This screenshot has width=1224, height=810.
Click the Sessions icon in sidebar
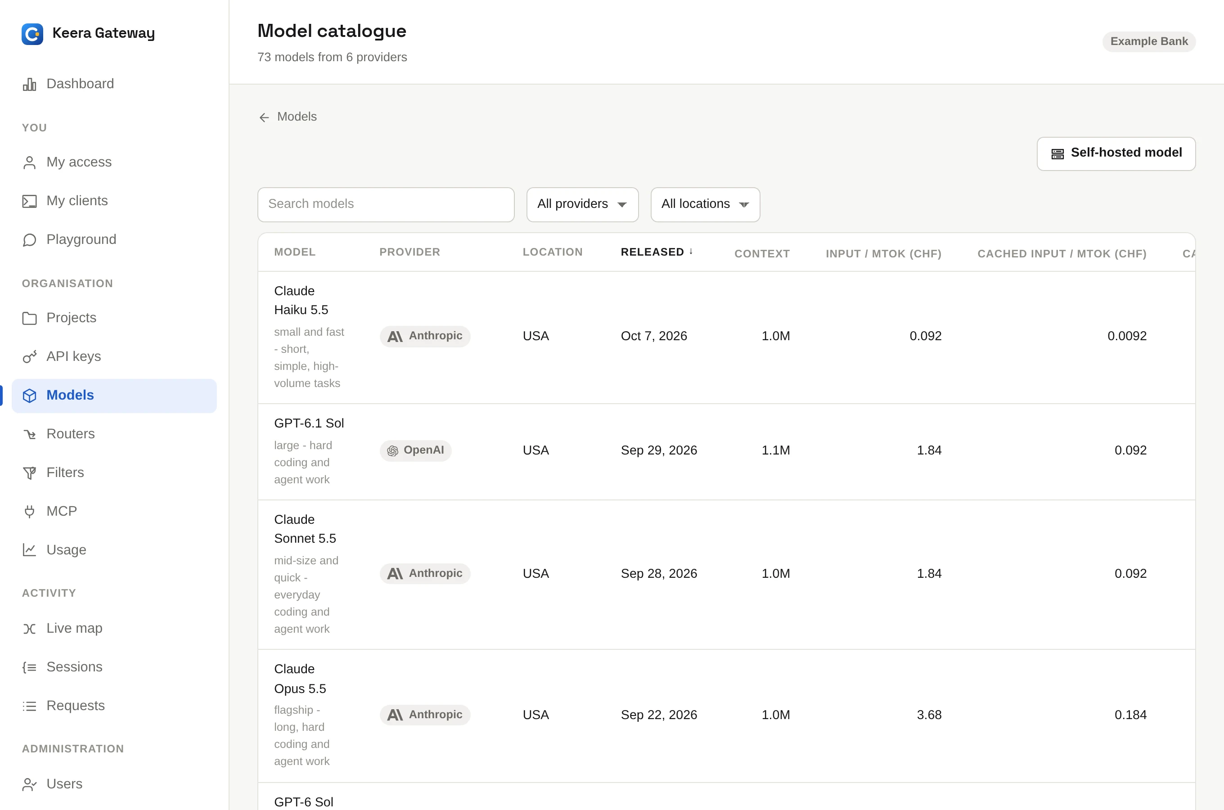coord(29,667)
